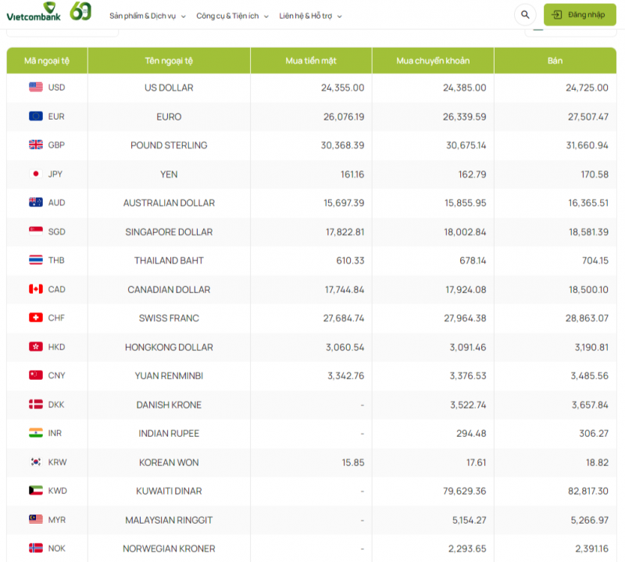
Task: Open the search magnifier icon
Action: pos(524,15)
